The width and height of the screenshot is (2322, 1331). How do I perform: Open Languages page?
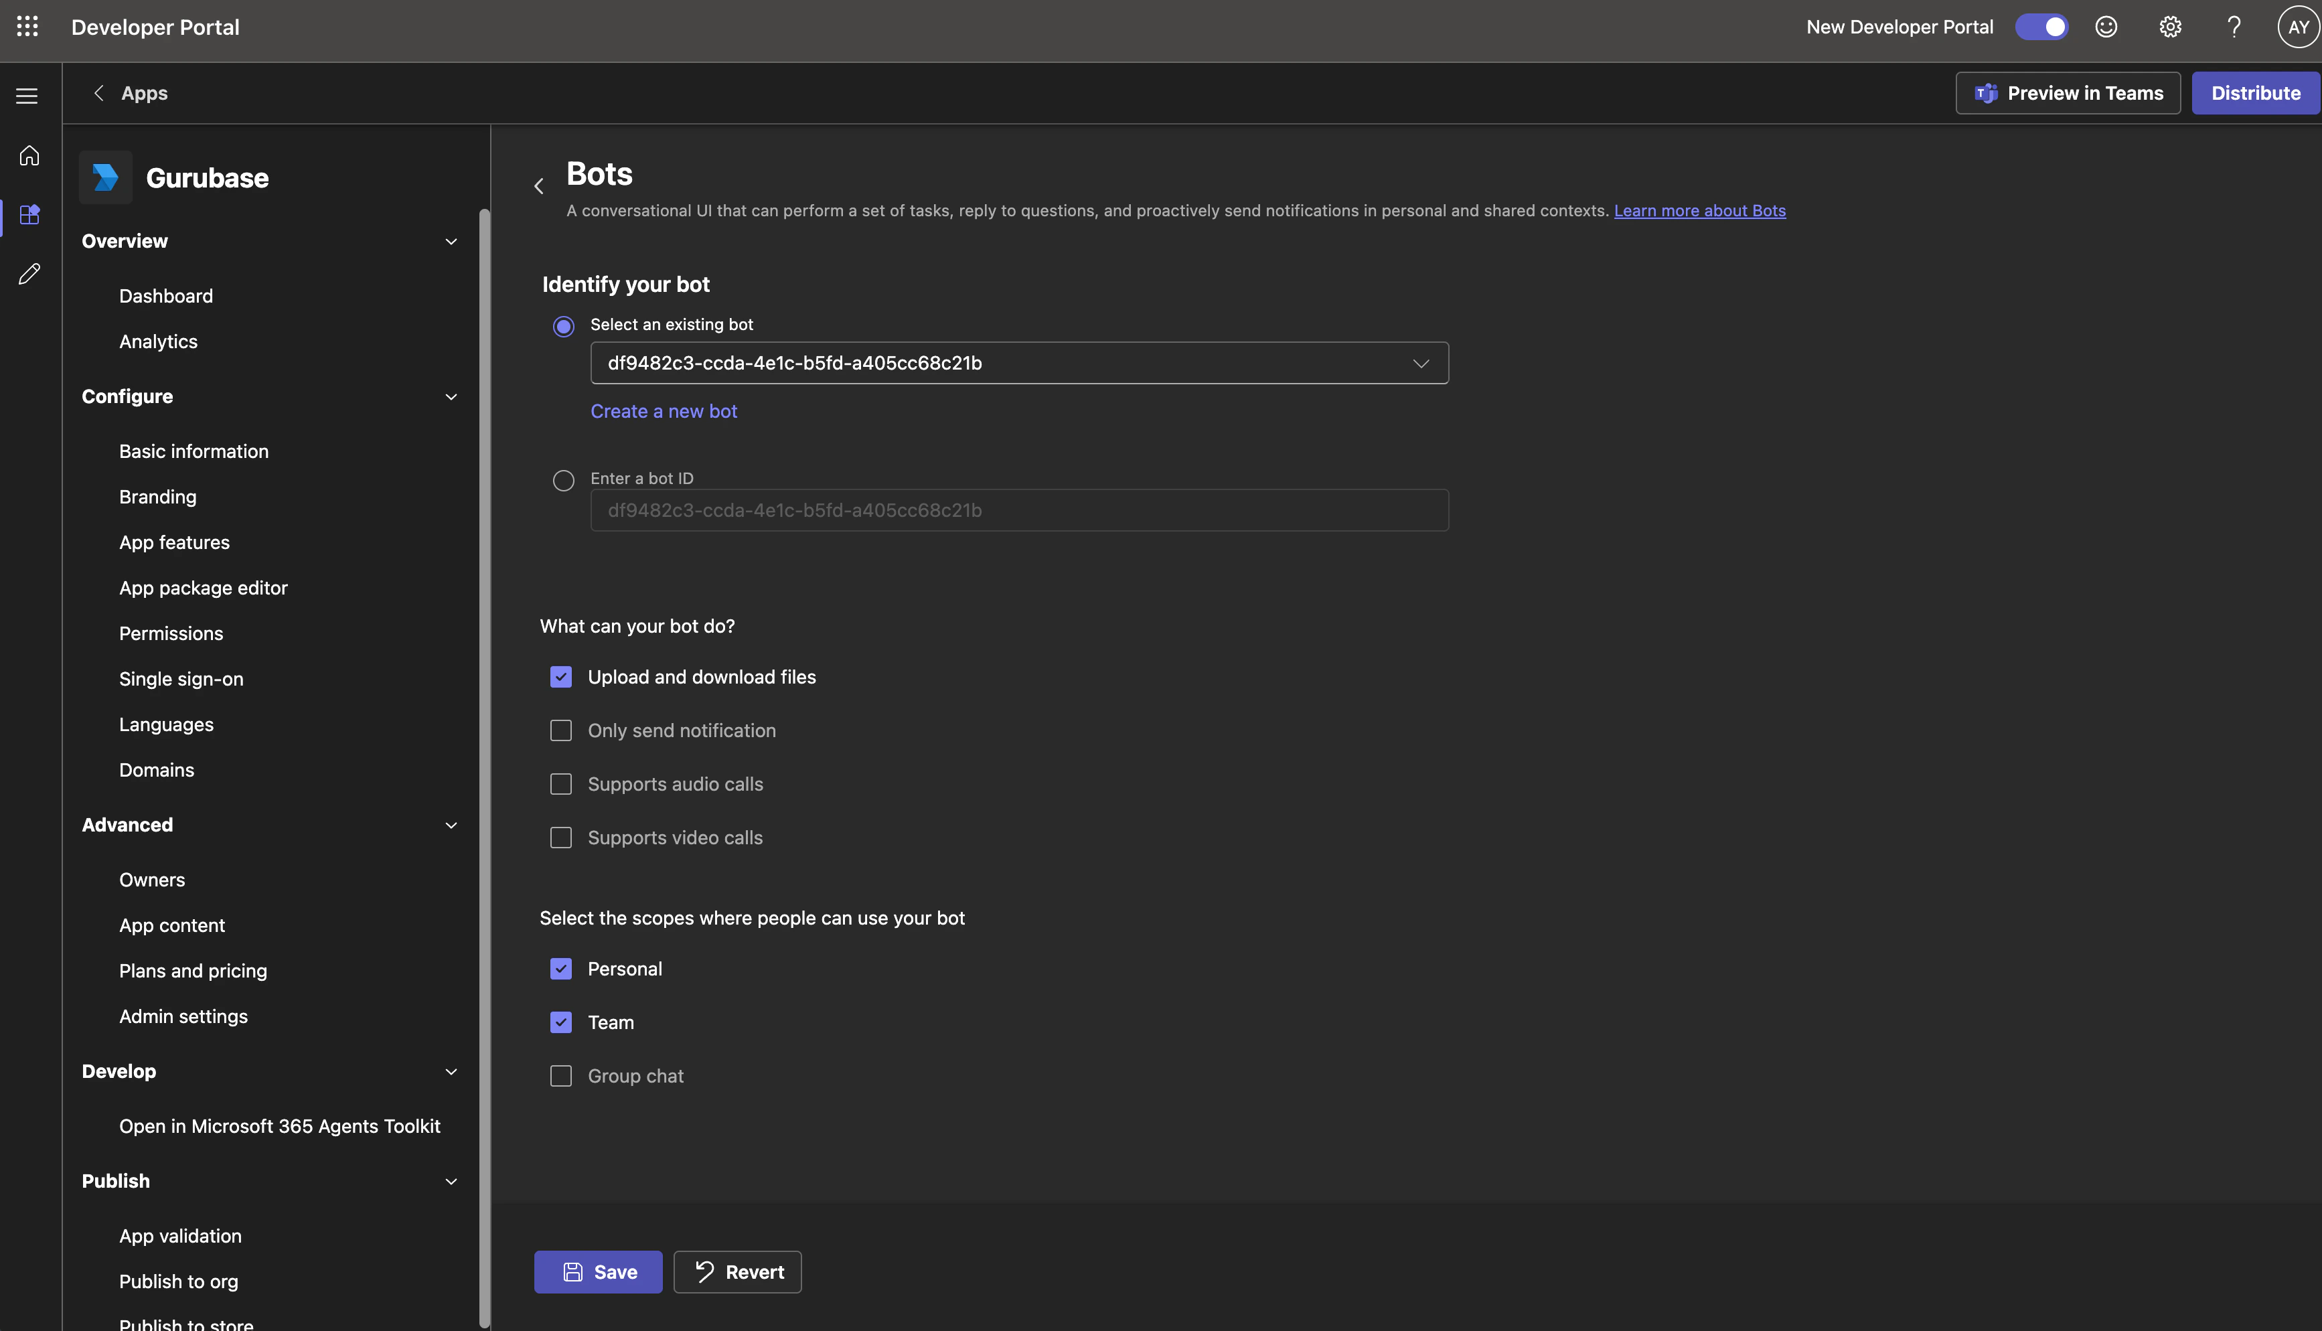point(166,725)
